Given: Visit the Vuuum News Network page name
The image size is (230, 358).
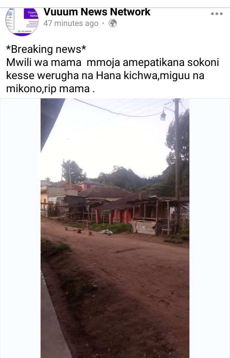Looking at the screenshot, I should point(97,12).
